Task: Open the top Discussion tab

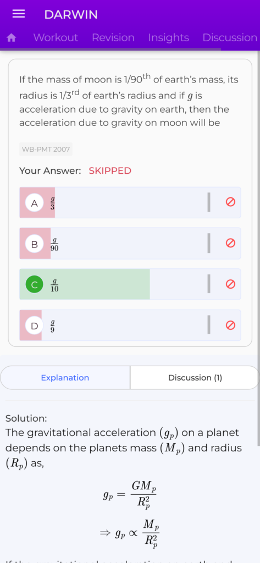Action: coord(230,38)
